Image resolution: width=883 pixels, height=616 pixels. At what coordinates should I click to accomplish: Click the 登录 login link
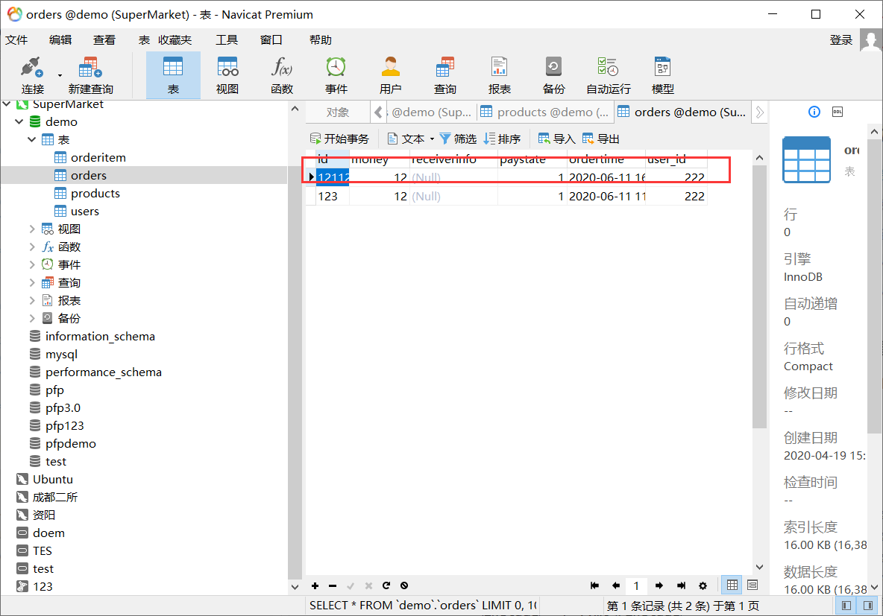[840, 40]
